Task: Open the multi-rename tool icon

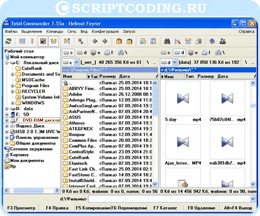Action: [x=177, y=41]
